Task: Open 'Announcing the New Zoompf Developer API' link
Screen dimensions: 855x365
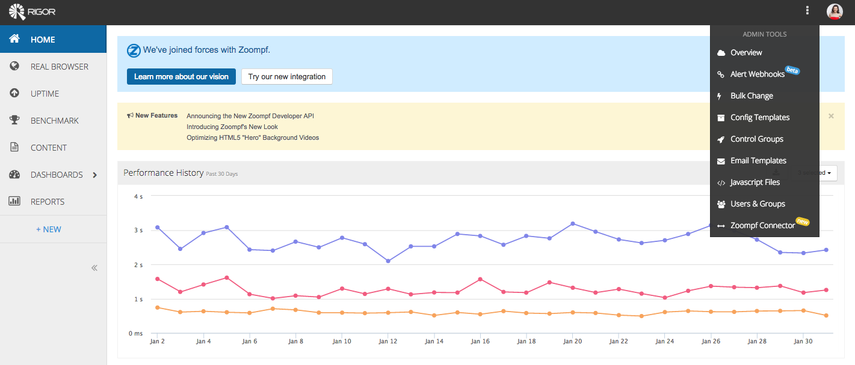Action: point(250,116)
